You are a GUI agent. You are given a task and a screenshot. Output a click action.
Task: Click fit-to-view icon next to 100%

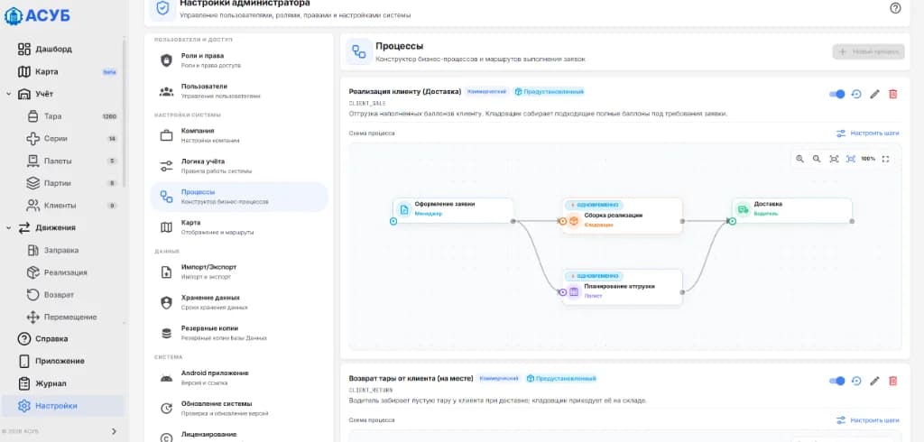tap(851, 159)
